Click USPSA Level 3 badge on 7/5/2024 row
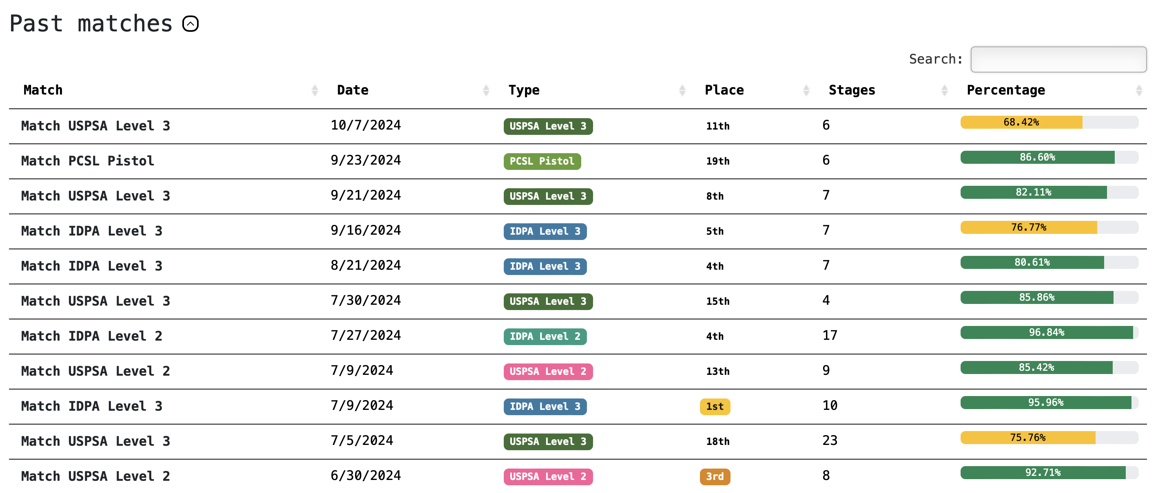This screenshot has height=493, width=1169. (x=548, y=441)
